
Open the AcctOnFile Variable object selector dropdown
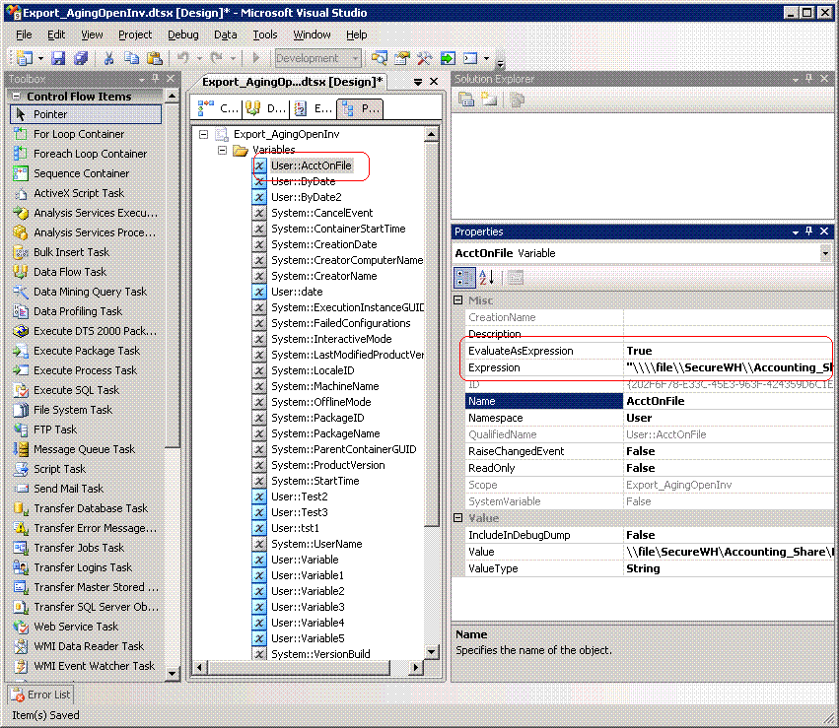[827, 253]
